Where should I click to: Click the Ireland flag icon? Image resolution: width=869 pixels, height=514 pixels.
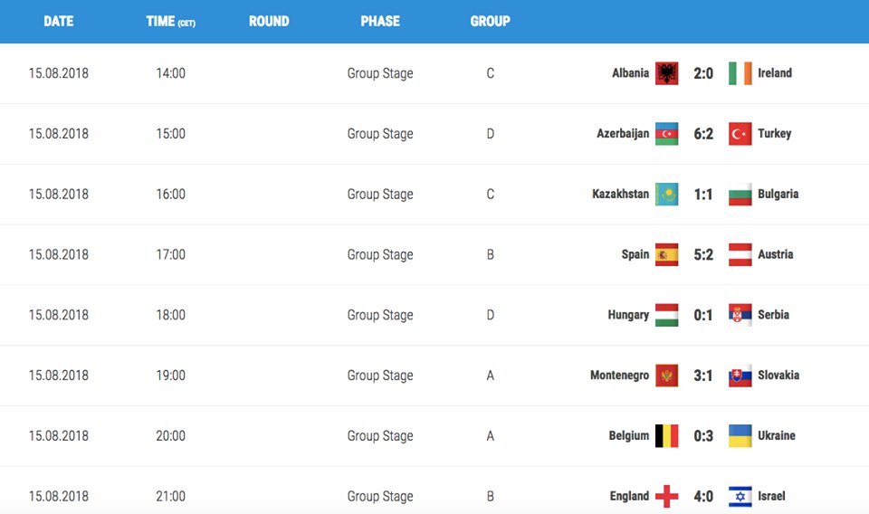click(740, 73)
